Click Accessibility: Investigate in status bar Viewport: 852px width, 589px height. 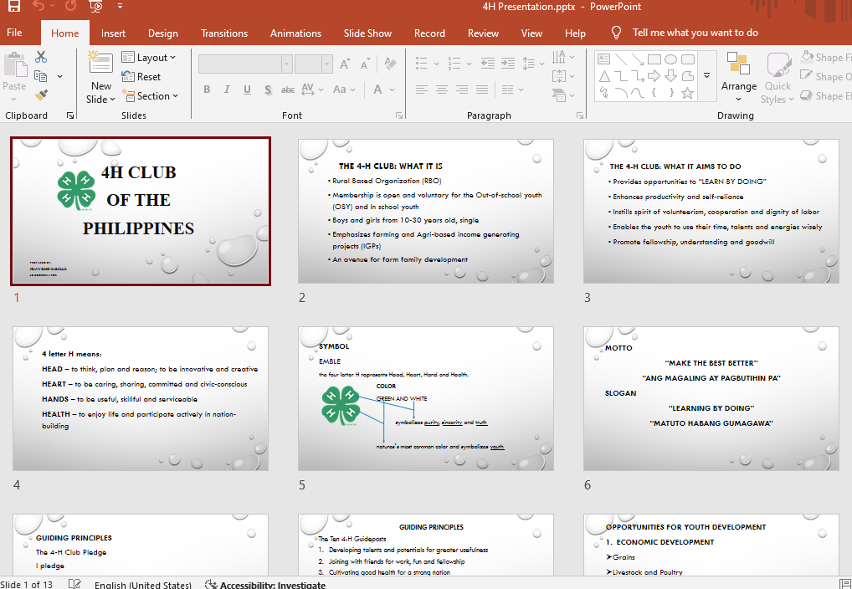[x=265, y=585]
